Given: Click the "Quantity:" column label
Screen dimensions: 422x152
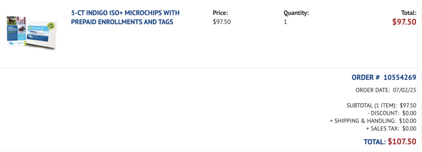Looking at the screenshot, I should [296, 13].
